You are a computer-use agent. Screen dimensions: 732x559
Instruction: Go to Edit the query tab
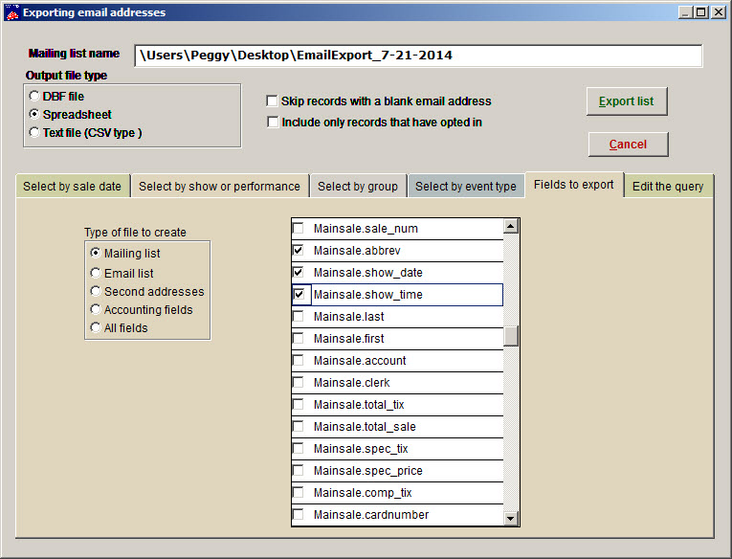point(667,187)
